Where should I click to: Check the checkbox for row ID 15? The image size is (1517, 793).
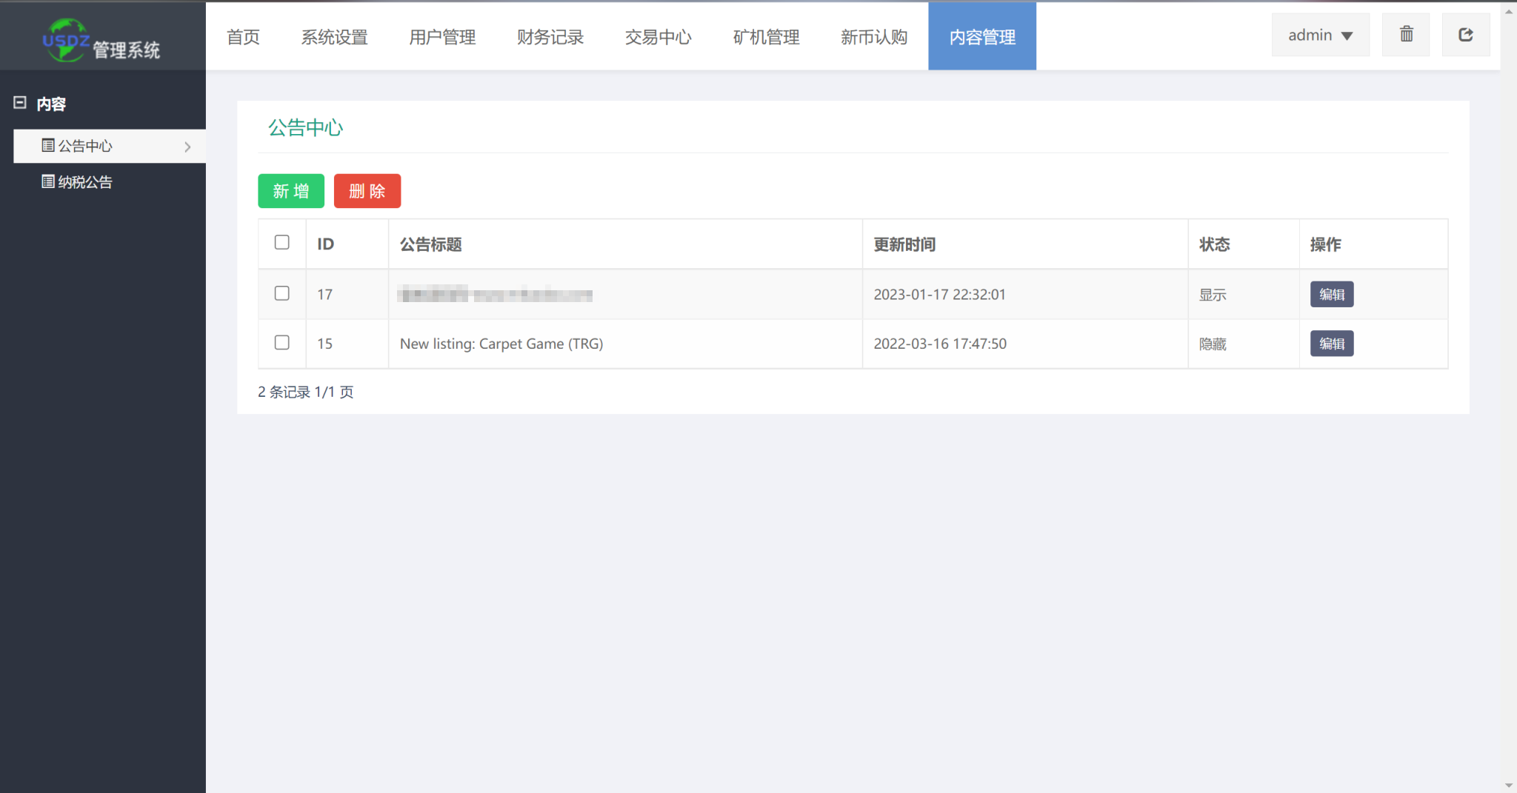281,343
